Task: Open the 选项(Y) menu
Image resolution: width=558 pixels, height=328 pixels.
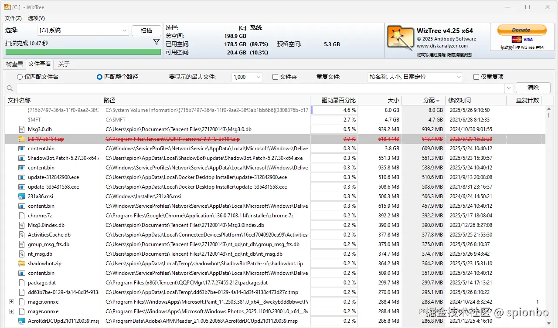Action: (x=36, y=18)
